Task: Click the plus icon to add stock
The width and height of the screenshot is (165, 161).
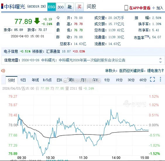Action: pyautogui.click(x=154, y=8)
